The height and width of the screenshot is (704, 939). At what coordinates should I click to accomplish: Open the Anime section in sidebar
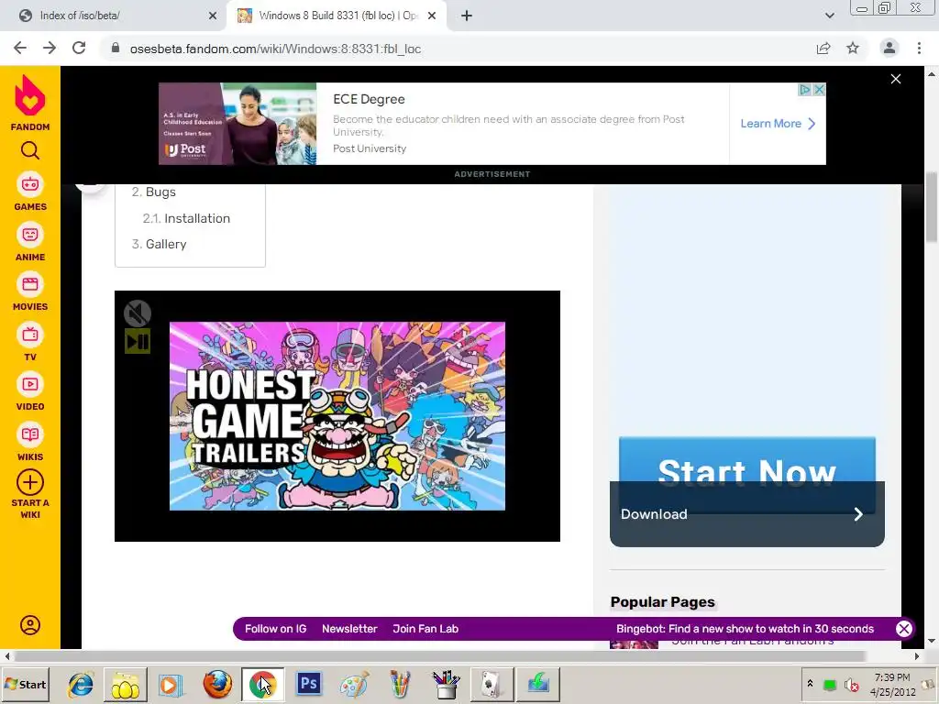[x=30, y=242]
